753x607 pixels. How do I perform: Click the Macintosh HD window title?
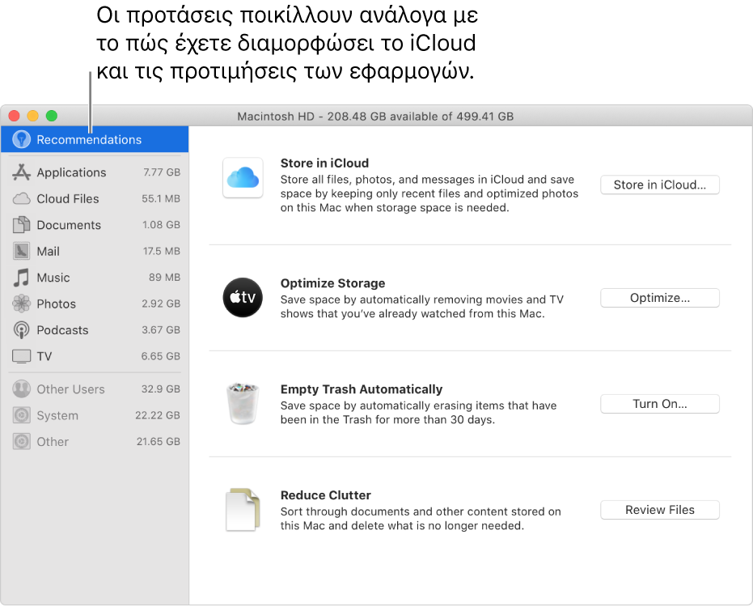pos(375,117)
